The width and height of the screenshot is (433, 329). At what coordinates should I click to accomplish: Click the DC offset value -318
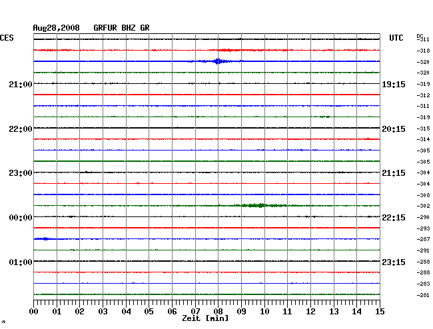click(x=423, y=51)
